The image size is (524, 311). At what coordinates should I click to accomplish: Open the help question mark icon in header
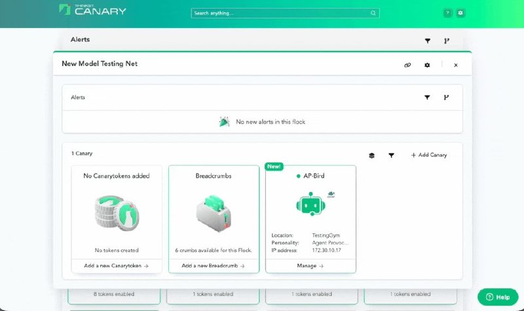[x=447, y=13]
